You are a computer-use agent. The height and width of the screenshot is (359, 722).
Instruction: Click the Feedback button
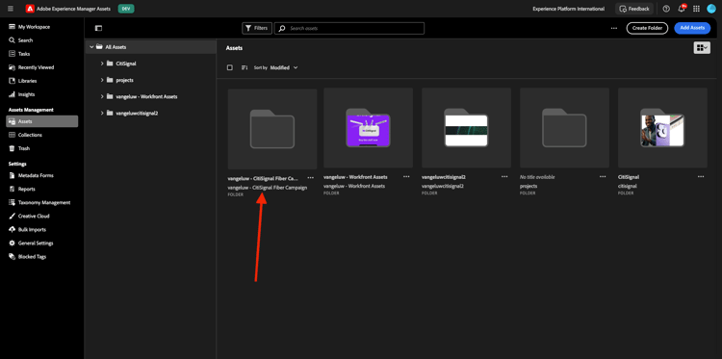pyautogui.click(x=634, y=9)
